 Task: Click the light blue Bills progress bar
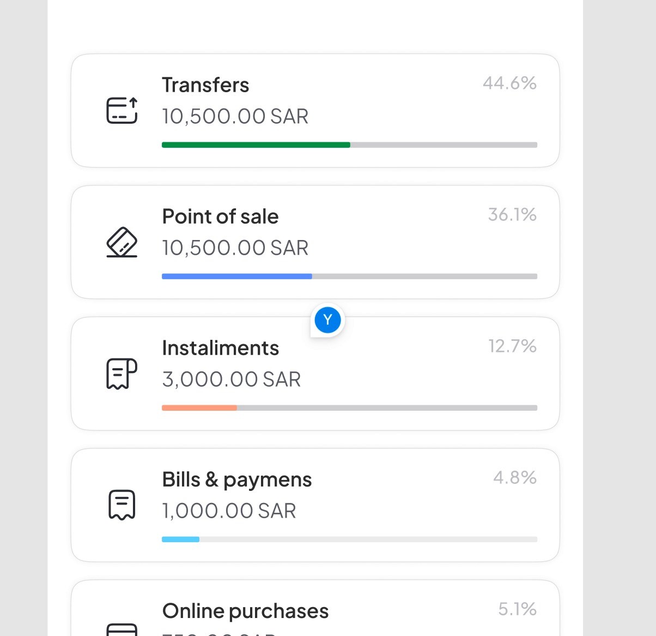click(x=181, y=539)
